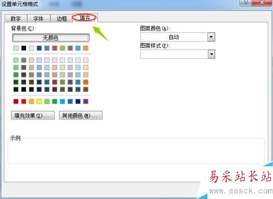Click the 无颜色 button
This screenshot has width=273, height=199.
coord(51,38)
